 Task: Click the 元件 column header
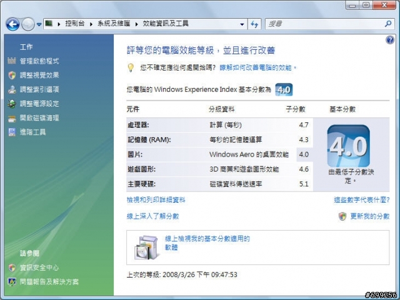coord(133,109)
